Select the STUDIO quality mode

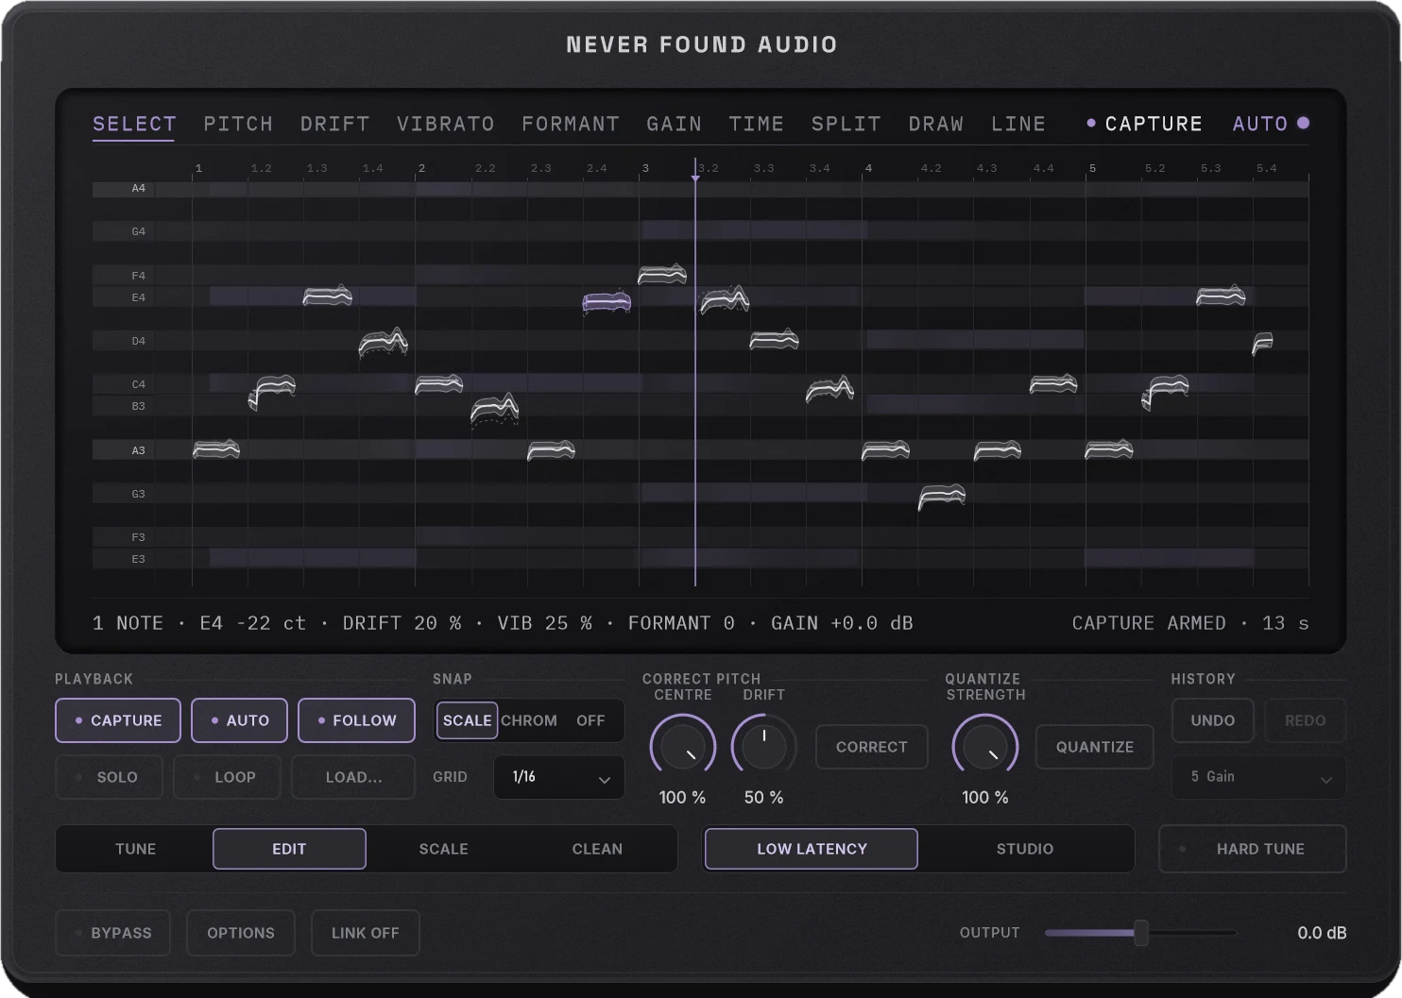point(1024,849)
